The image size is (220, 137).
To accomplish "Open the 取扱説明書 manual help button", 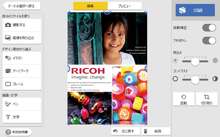I will tap(18, 132).
